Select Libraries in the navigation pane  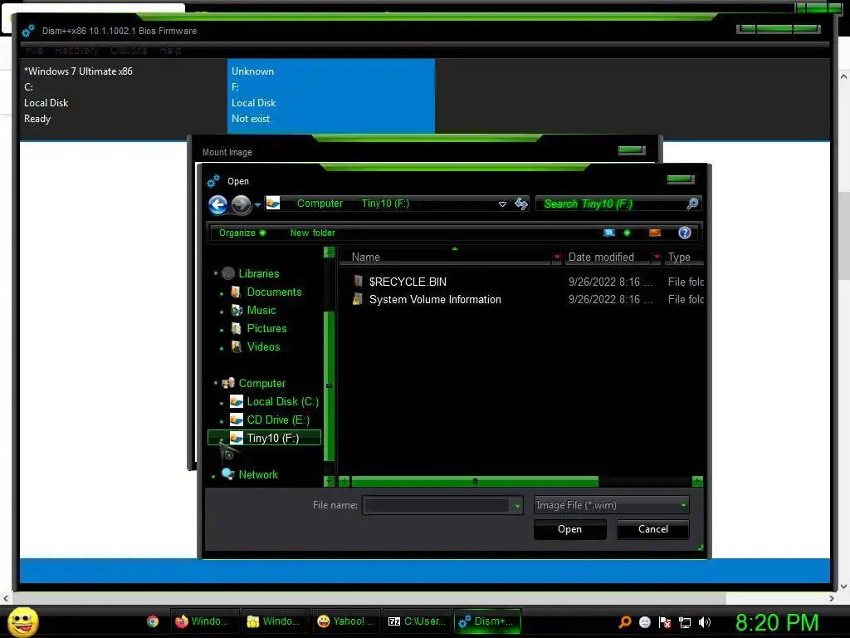[259, 274]
